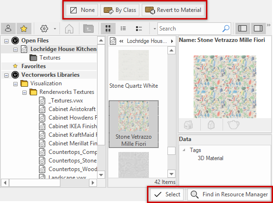This screenshot has height=203, width=273.
Task: Toggle the left file browser pane
Action: point(243,29)
